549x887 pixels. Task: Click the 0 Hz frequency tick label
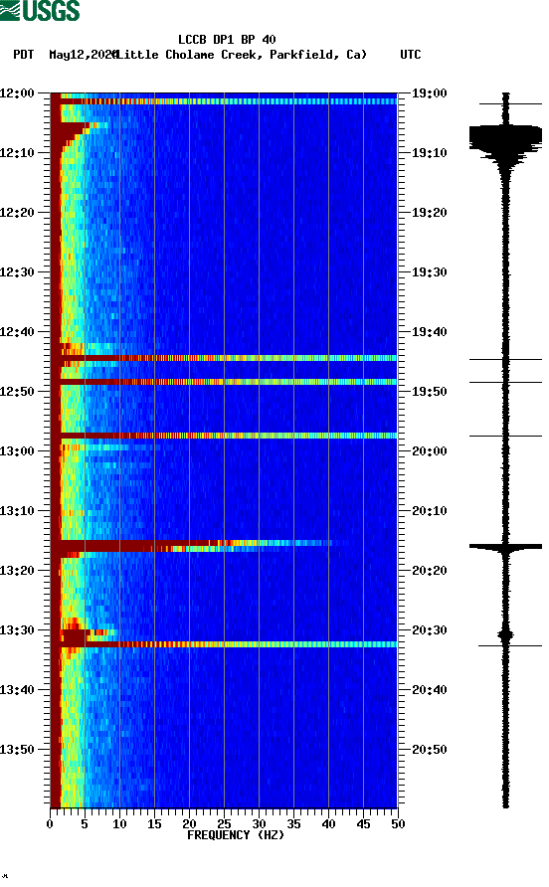[50, 824]
